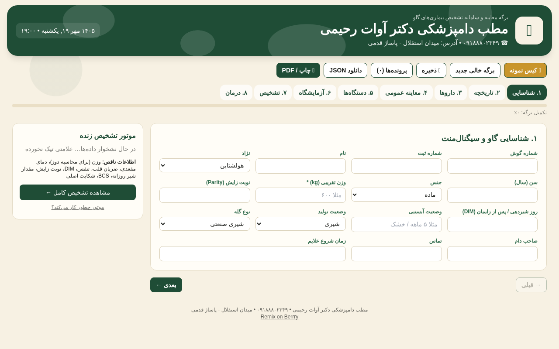The image size is (559, 349).
Task: Click the 'نوبت زایش (Parity)' input field
Action: pyautogui.click(x=205, y=195)
